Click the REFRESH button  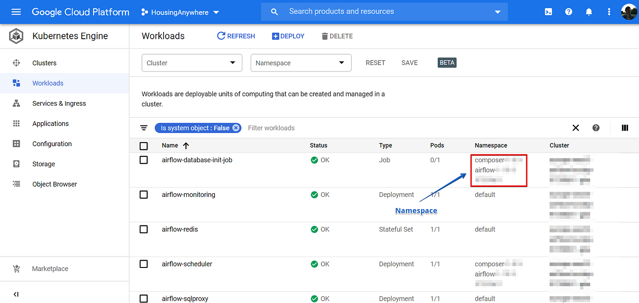click(236, 36)
